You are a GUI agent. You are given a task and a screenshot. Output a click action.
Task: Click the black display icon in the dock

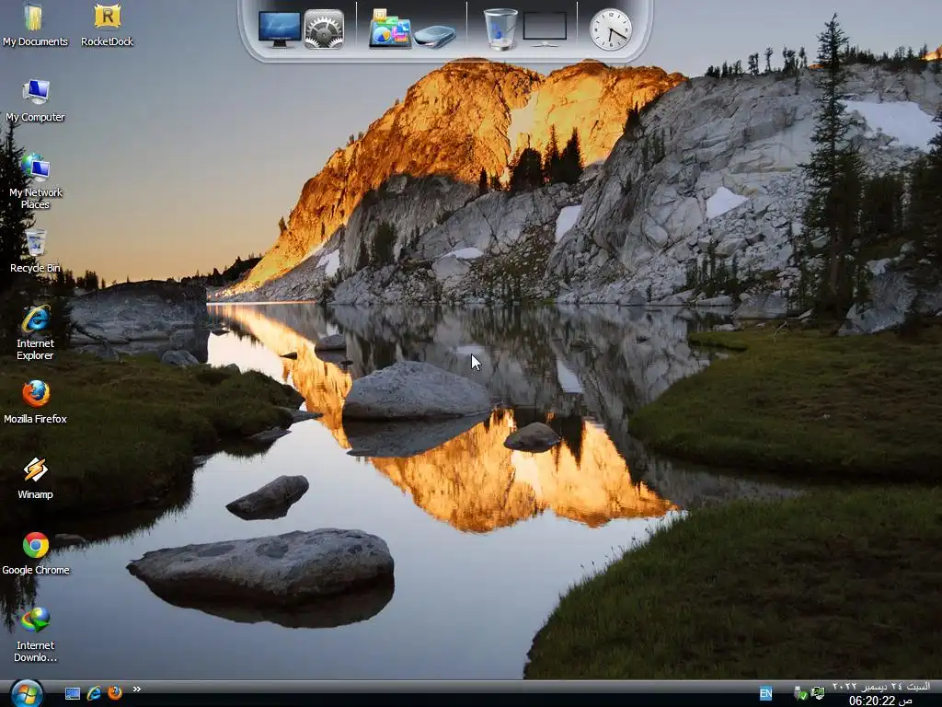point(545,29)
